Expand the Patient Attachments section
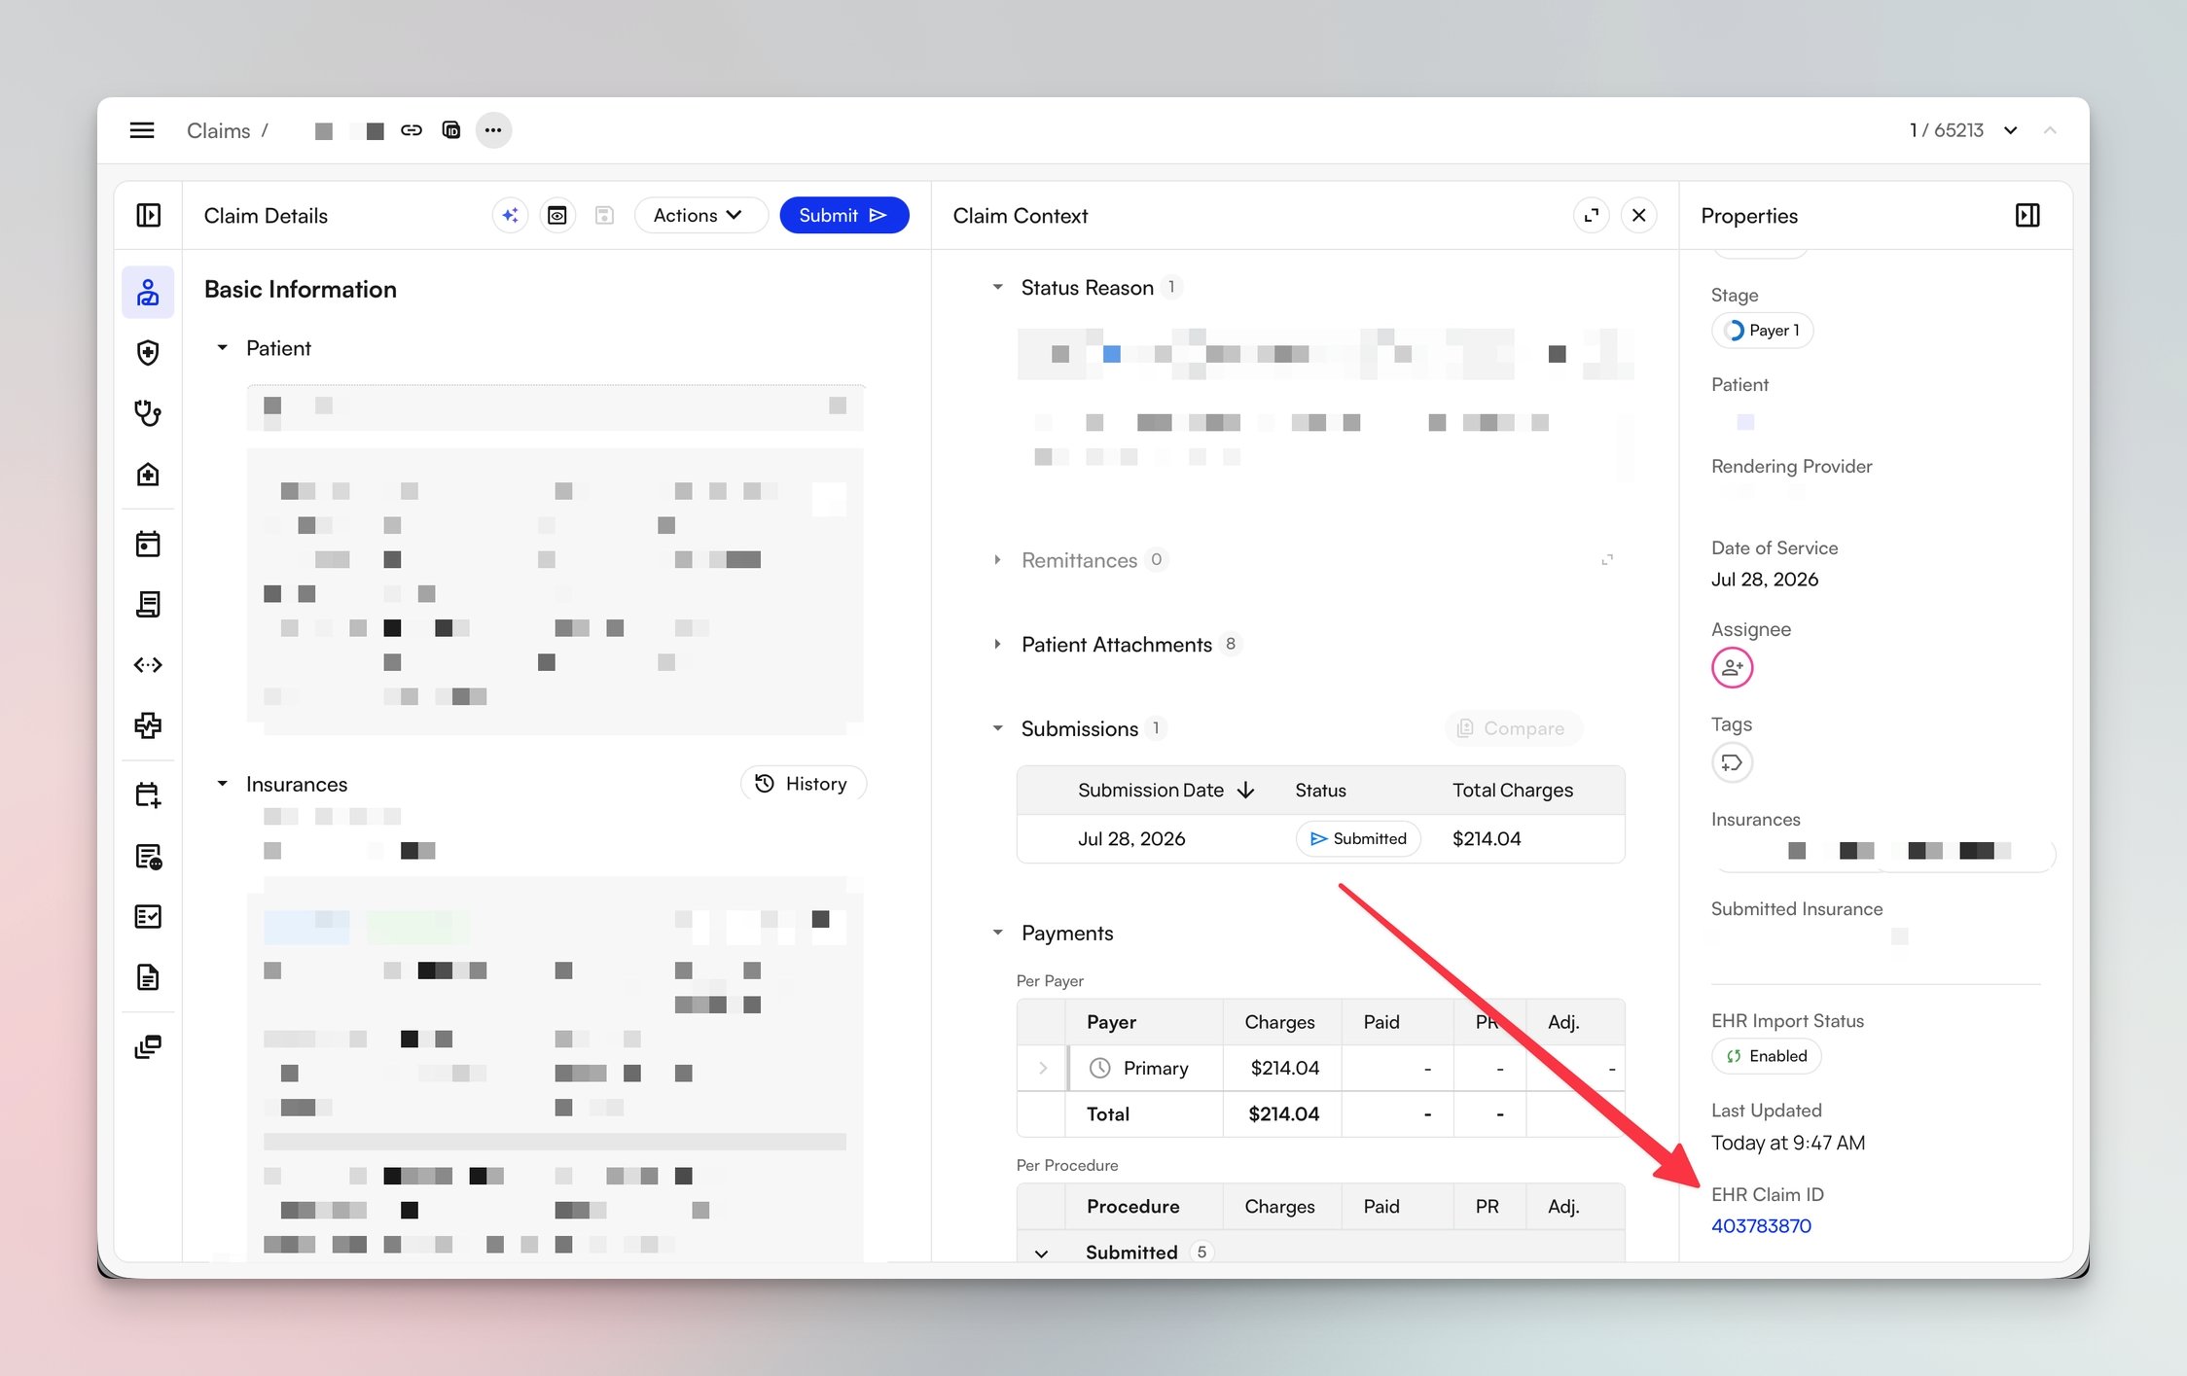 (x=997, y=645)
